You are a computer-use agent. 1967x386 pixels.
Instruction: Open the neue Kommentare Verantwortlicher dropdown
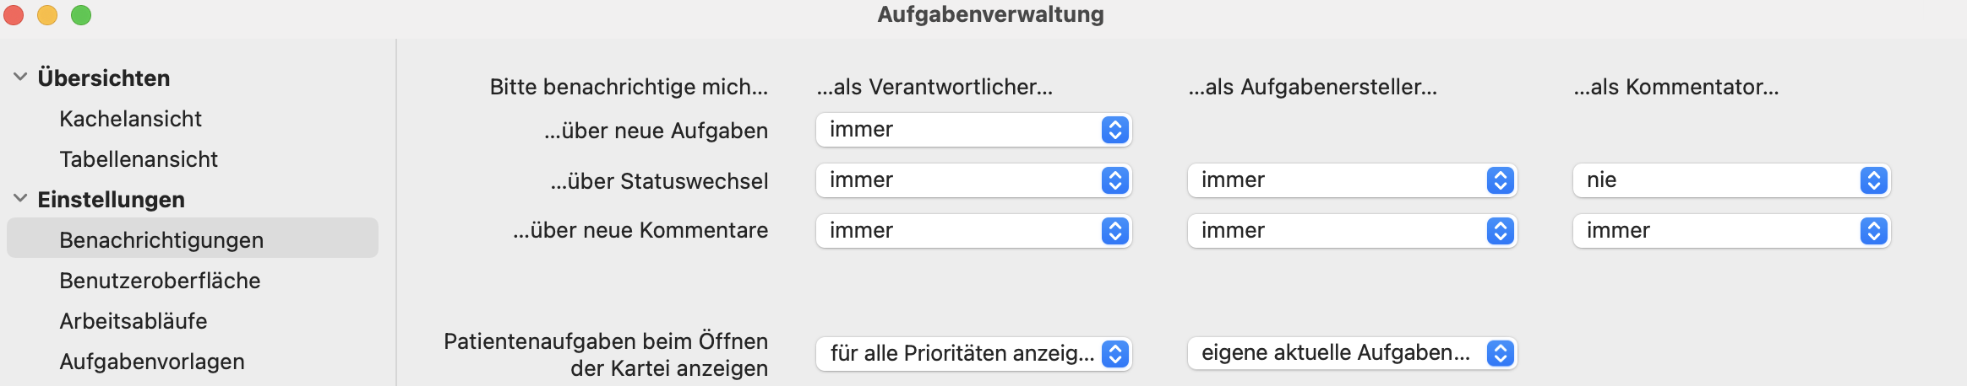973,231
